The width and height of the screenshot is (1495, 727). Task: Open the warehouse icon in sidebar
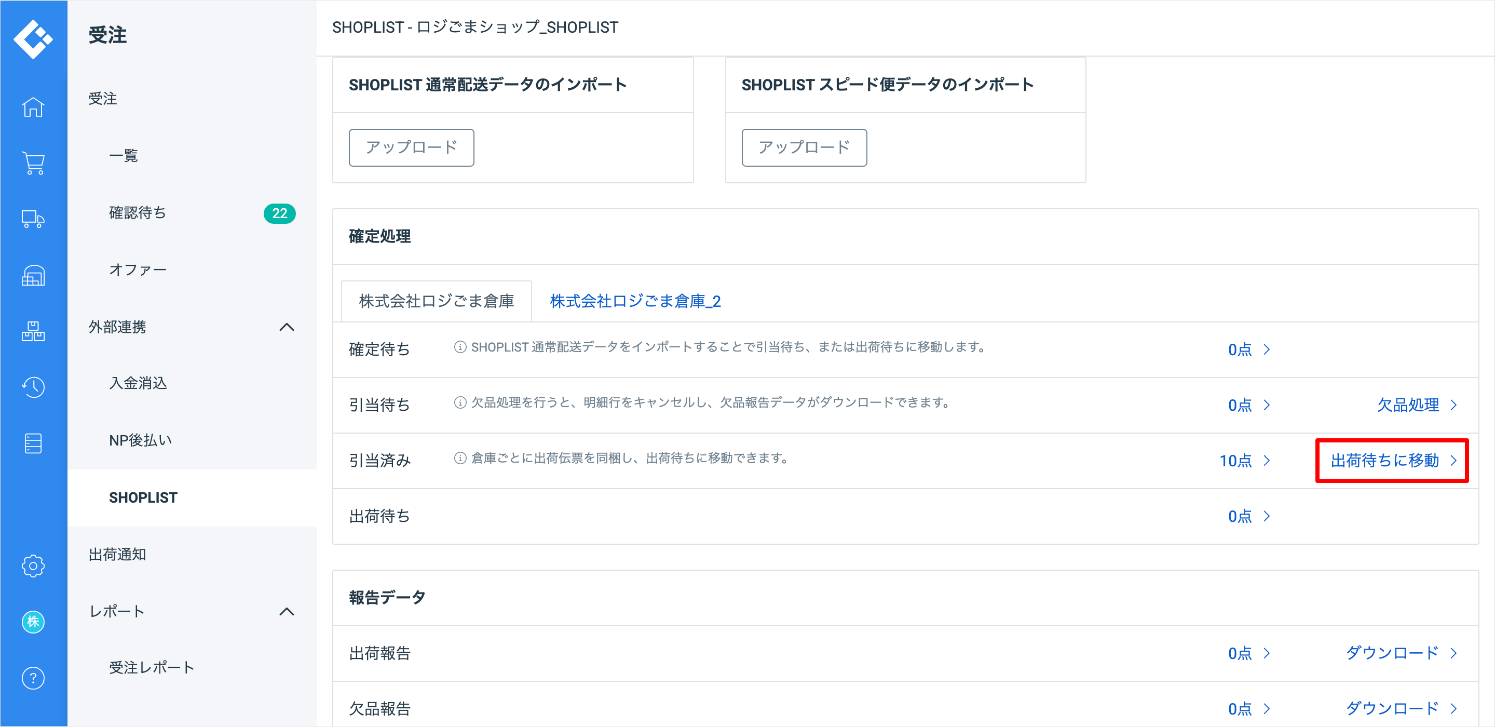coord(33,275)
